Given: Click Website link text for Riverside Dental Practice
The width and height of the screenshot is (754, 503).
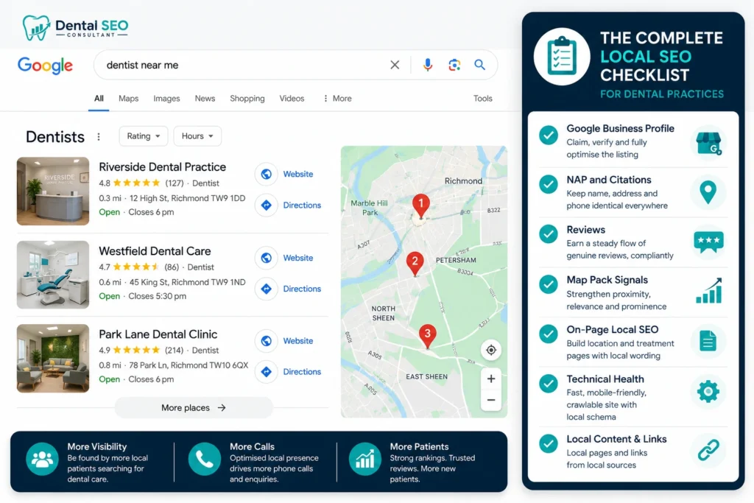Looking at the screenshot, I should click(298, 174).
